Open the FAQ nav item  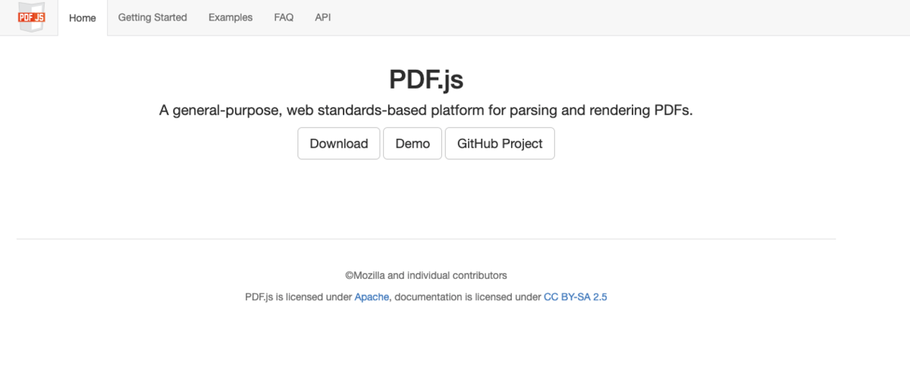pyautogui.click(x=284, y=17)
